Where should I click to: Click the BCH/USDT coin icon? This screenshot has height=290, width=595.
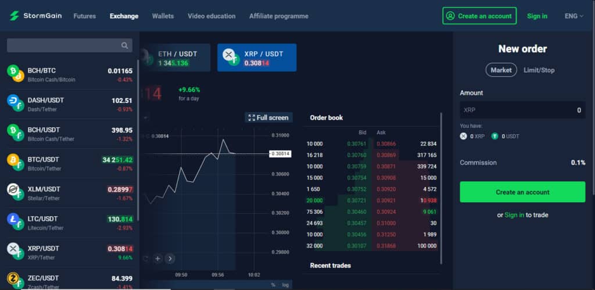pos(15,133)
